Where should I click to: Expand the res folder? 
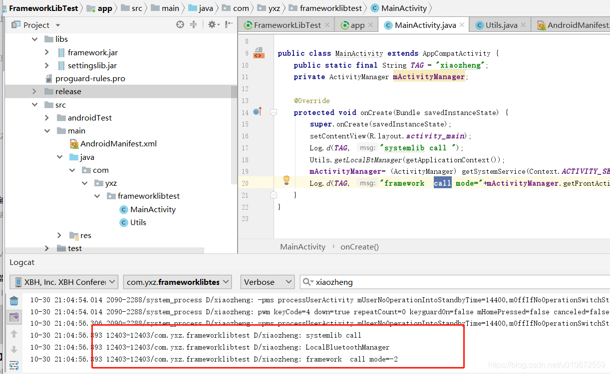59,235
